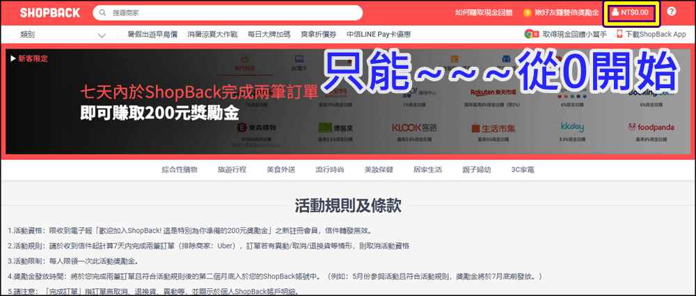The width and height of the screenshot is (696, 296).
Task: Click the 熱門精選 flame icon tab
Action: click(245, 63)
